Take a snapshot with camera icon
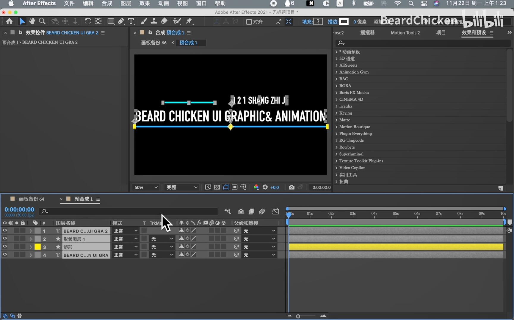Viewport: 514px width, 320px height. pyautogui.click(x=292, y=187)
